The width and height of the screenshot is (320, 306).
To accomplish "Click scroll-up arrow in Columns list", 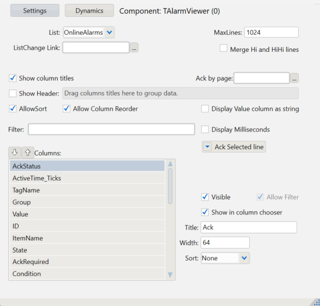I will point(170,164).
